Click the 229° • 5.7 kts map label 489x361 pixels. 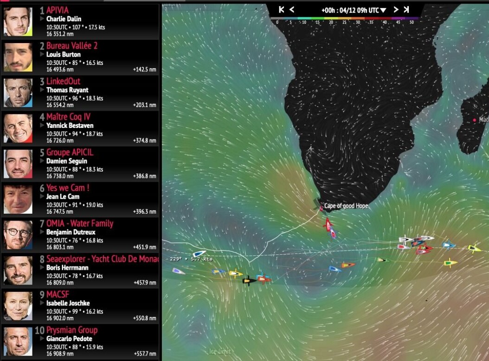tap(191, 259)
